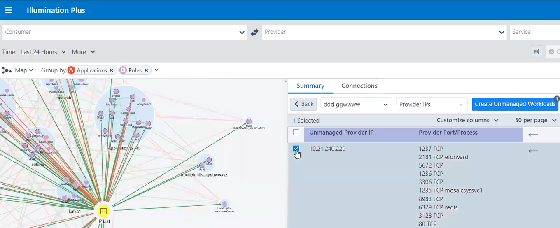Viewport: 560px width, 228px height.
Task: Switch to the Connections tab
Action: pos(359,86)
